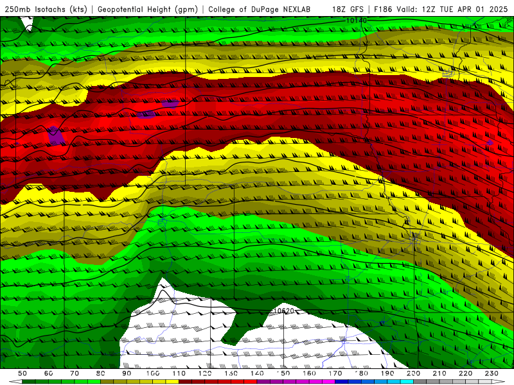Click the '170' value on legend scale
The height and width of the screenshot is (385, 514).
tap(335, 373)
